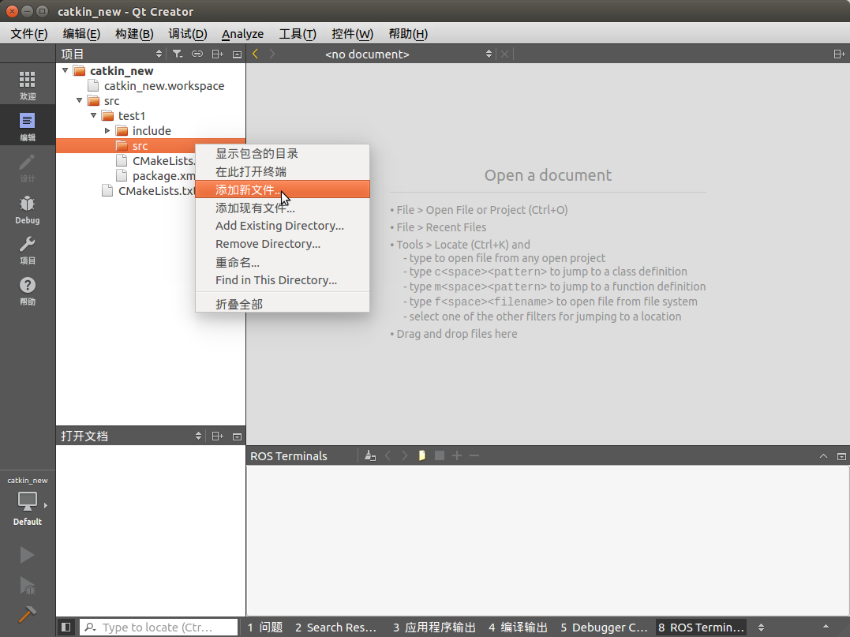The width and height of the screenshot is (850, 637).
Task: Split the project sidebar panel
Action: click(x=217, y=54)
